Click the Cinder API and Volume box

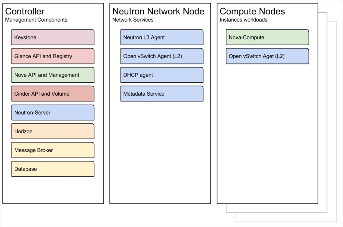coord(53,94)
